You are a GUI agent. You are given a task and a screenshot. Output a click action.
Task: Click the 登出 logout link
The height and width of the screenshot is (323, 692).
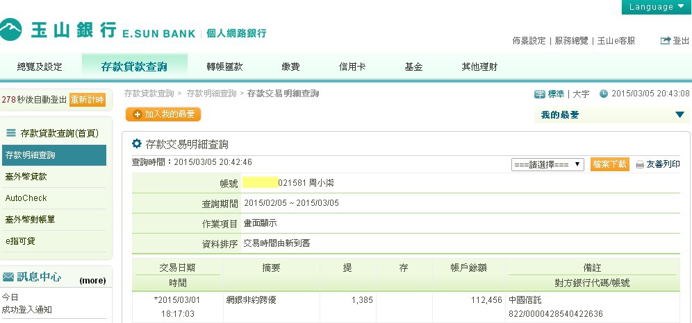[681, 41]
